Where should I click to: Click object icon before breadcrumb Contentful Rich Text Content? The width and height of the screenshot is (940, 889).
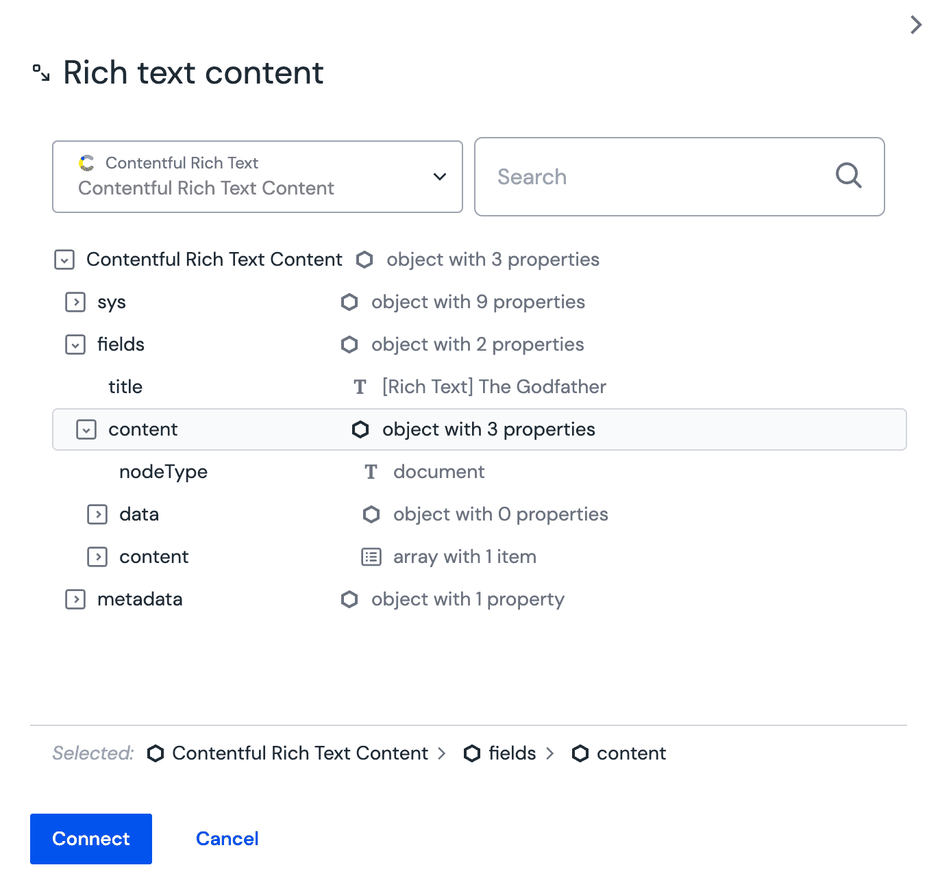pyautogui.click(x=156, y=753)
